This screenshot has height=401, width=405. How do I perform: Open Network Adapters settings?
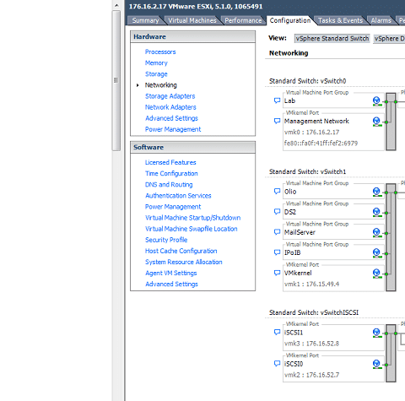click(x=170, y=107)
